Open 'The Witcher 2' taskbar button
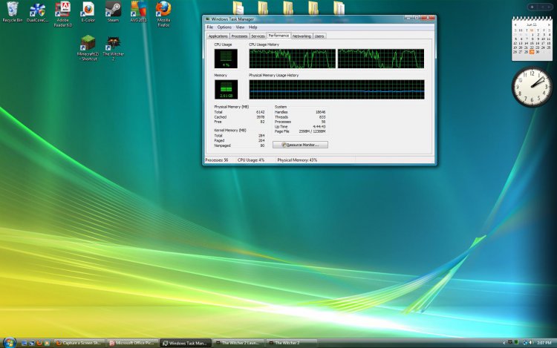Screen dimensions: 557x348 click(x=291, y=343)
